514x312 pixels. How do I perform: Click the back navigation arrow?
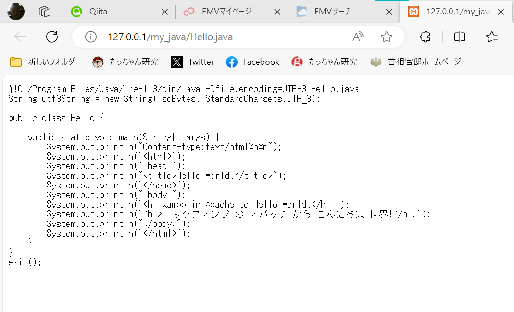(20, 37)
